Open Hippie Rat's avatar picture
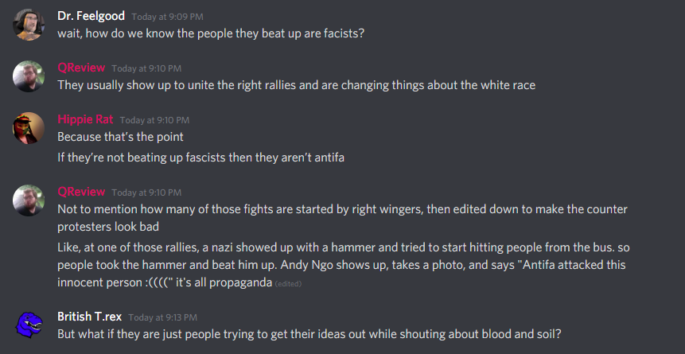The width and height of the screenshot is (685, 354). 29,128
